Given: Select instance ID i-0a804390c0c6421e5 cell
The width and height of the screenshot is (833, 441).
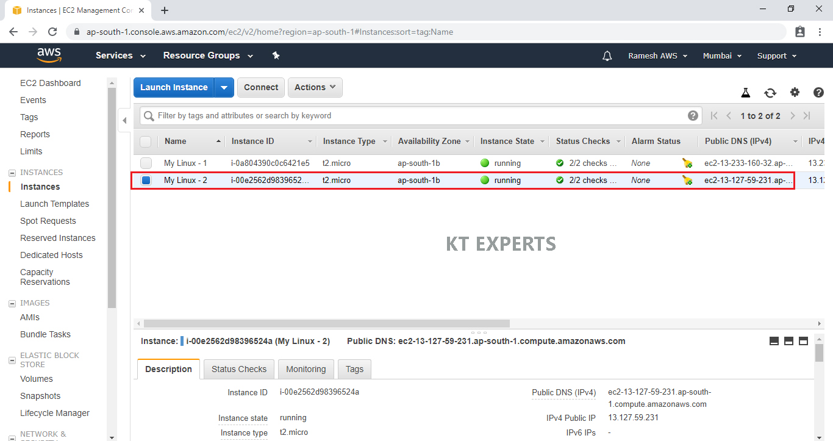Looking at the screenshot, I should click(x=270, y=163).
